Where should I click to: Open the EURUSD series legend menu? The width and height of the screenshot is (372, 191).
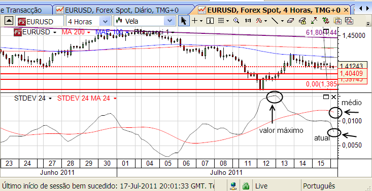[55, 32]
